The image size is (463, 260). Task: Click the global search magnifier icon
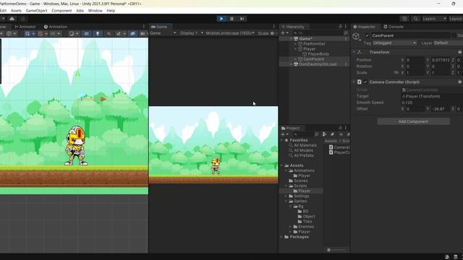coord(415,19)
